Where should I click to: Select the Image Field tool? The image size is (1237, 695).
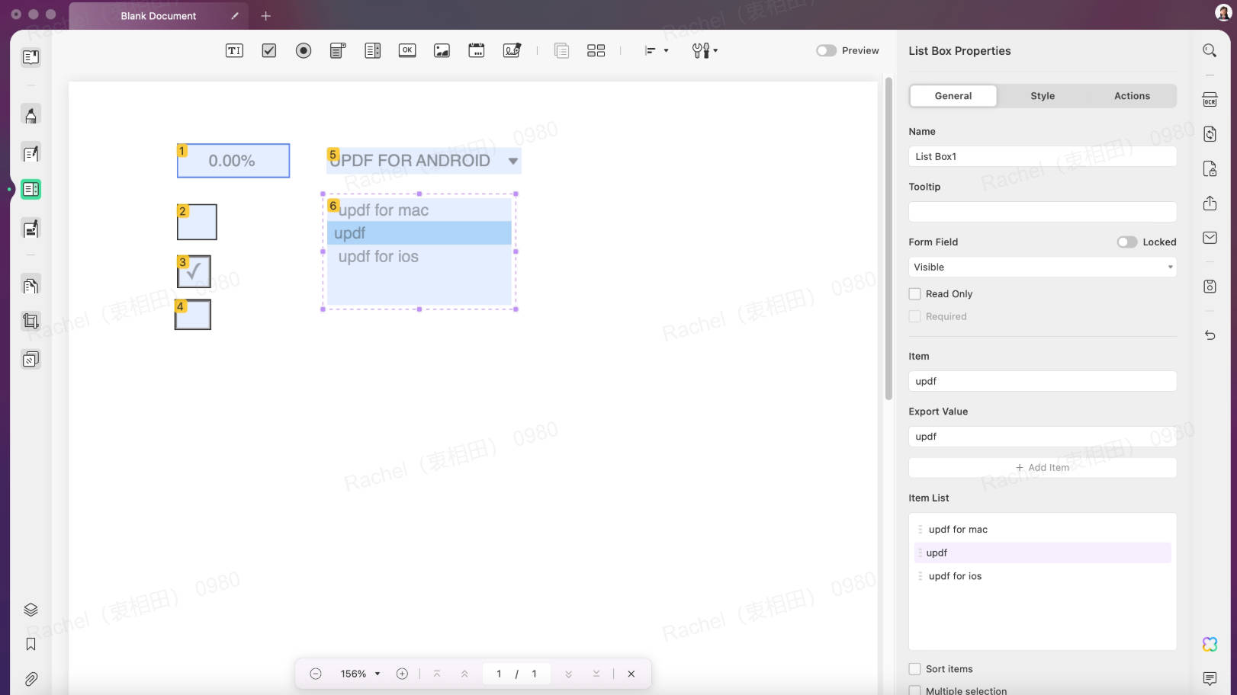442,50
